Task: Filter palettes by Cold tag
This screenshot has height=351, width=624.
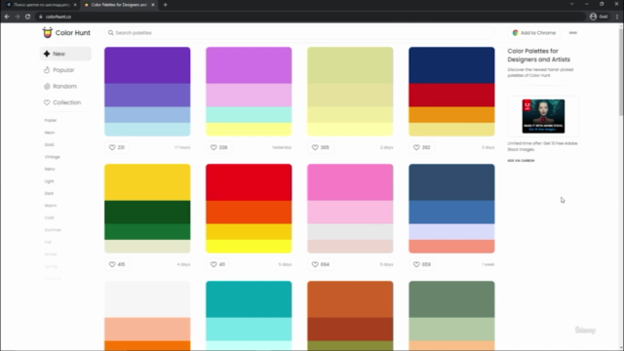Action: coord(49,217)
